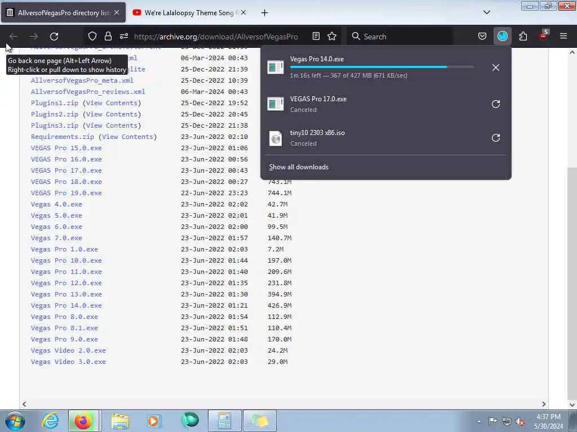Viewport: 577px width, 432px height.
Task: Switch to Firefox in the taskbar
Action: 83,421
